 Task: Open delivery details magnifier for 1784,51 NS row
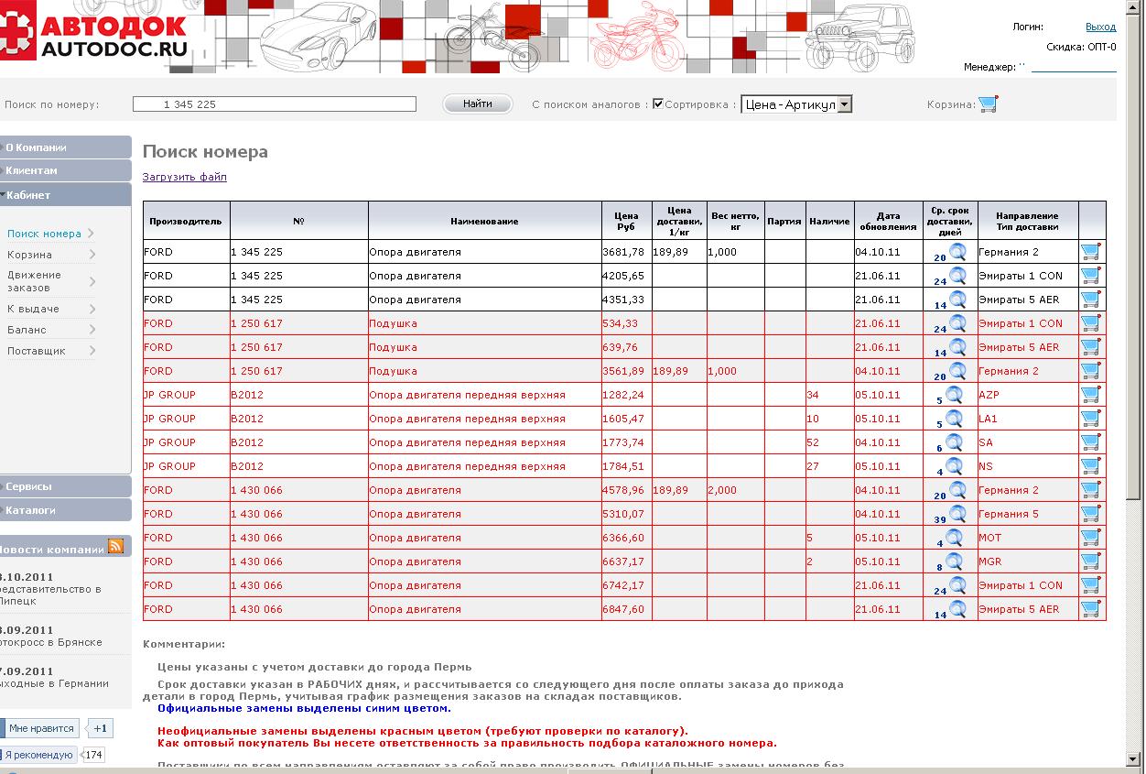[x=954, y=465]
